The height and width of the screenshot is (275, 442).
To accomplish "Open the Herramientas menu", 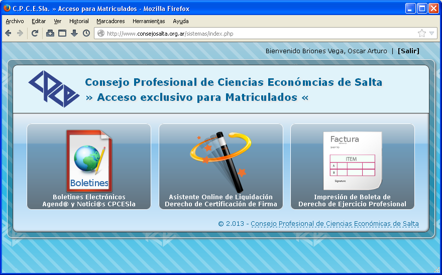I will 149,21.
